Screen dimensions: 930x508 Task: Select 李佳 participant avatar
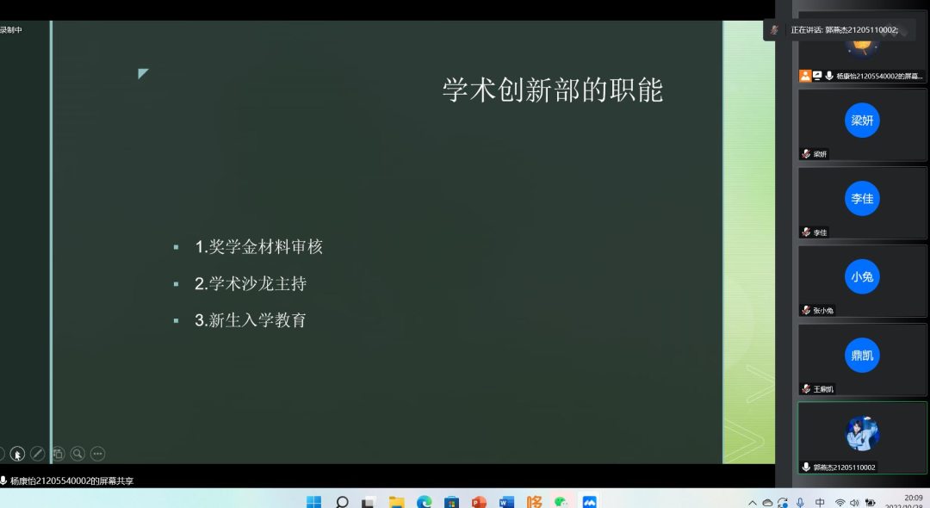pyautogui.click(x=862, y=199)
